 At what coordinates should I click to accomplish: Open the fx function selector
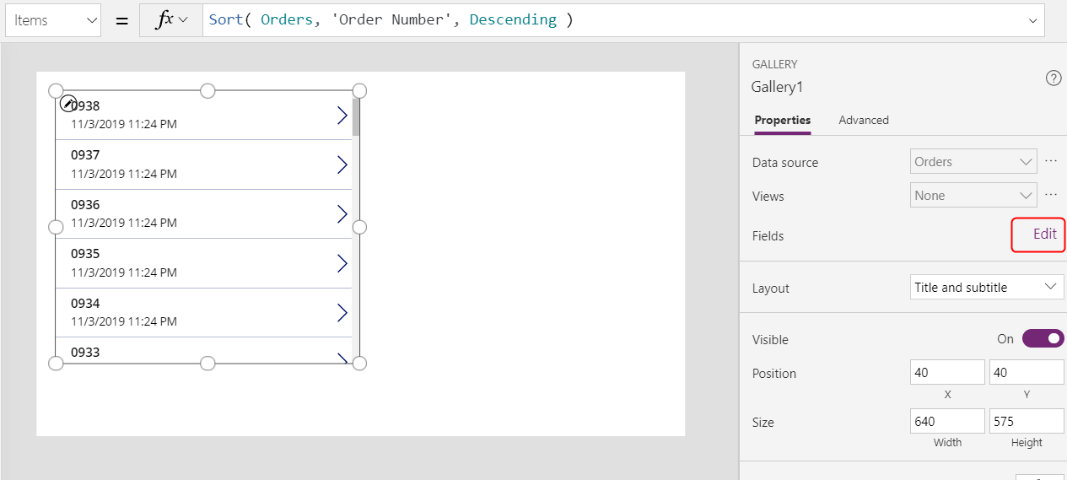point(171,20)
